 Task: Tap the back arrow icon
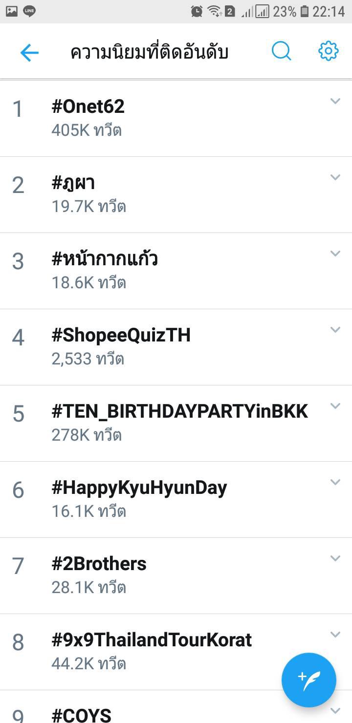tap(29, 52)
